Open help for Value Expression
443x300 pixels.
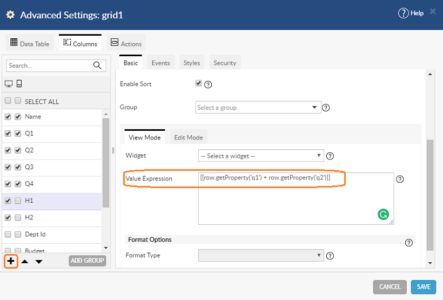coord(400,179)
